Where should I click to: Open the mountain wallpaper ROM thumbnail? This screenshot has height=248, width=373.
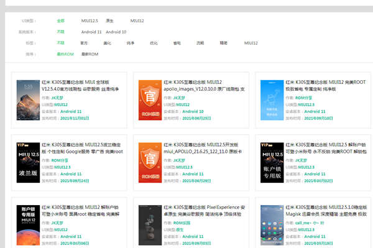pyautogui.click(x=28, y=100)
